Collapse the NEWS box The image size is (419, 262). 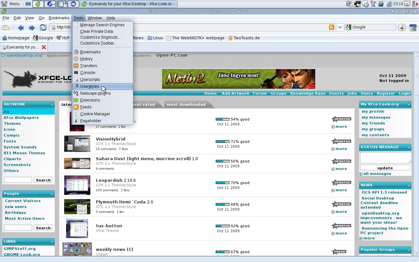click(409, 185)
